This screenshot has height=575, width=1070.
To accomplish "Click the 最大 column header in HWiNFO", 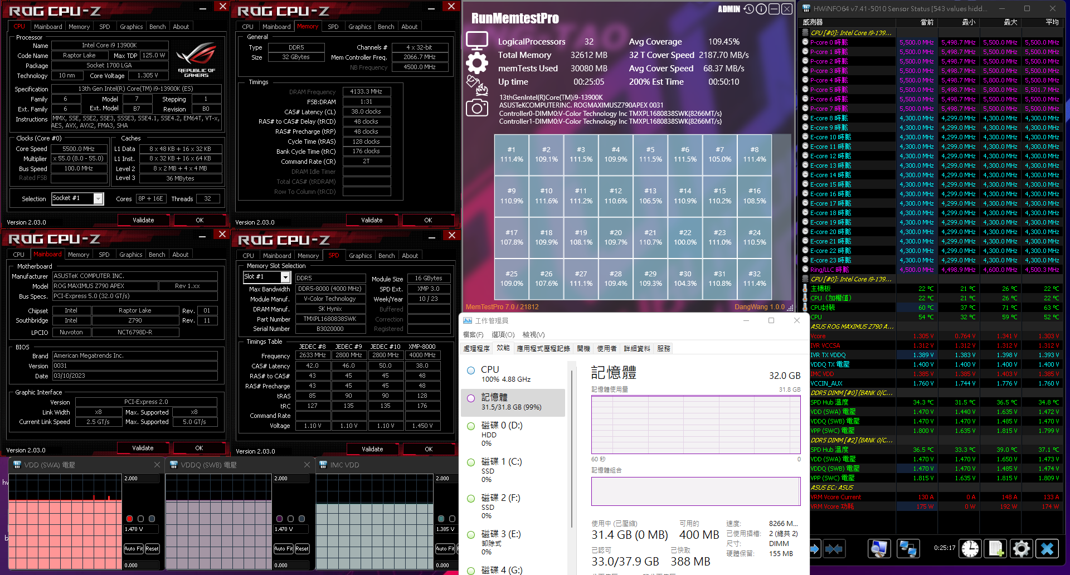I will [x=1001, y=22].
